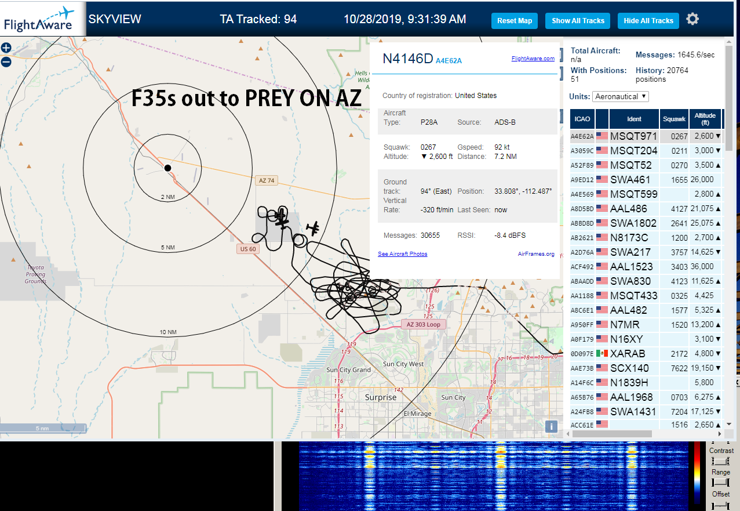Image resolution: width=740 pixels, height=511 pixels.
Task: Click Hide All Tracks button
Action: click(648, 20)
